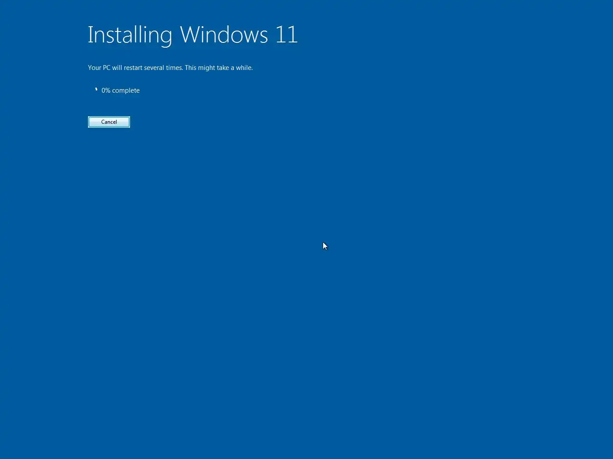Click the "This might take a while" text
The width and height of the screenshot is (613, 459).
[x=218, y=68]
